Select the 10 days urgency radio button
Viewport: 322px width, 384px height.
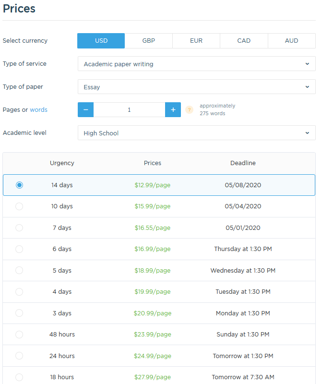click(19, 206)
